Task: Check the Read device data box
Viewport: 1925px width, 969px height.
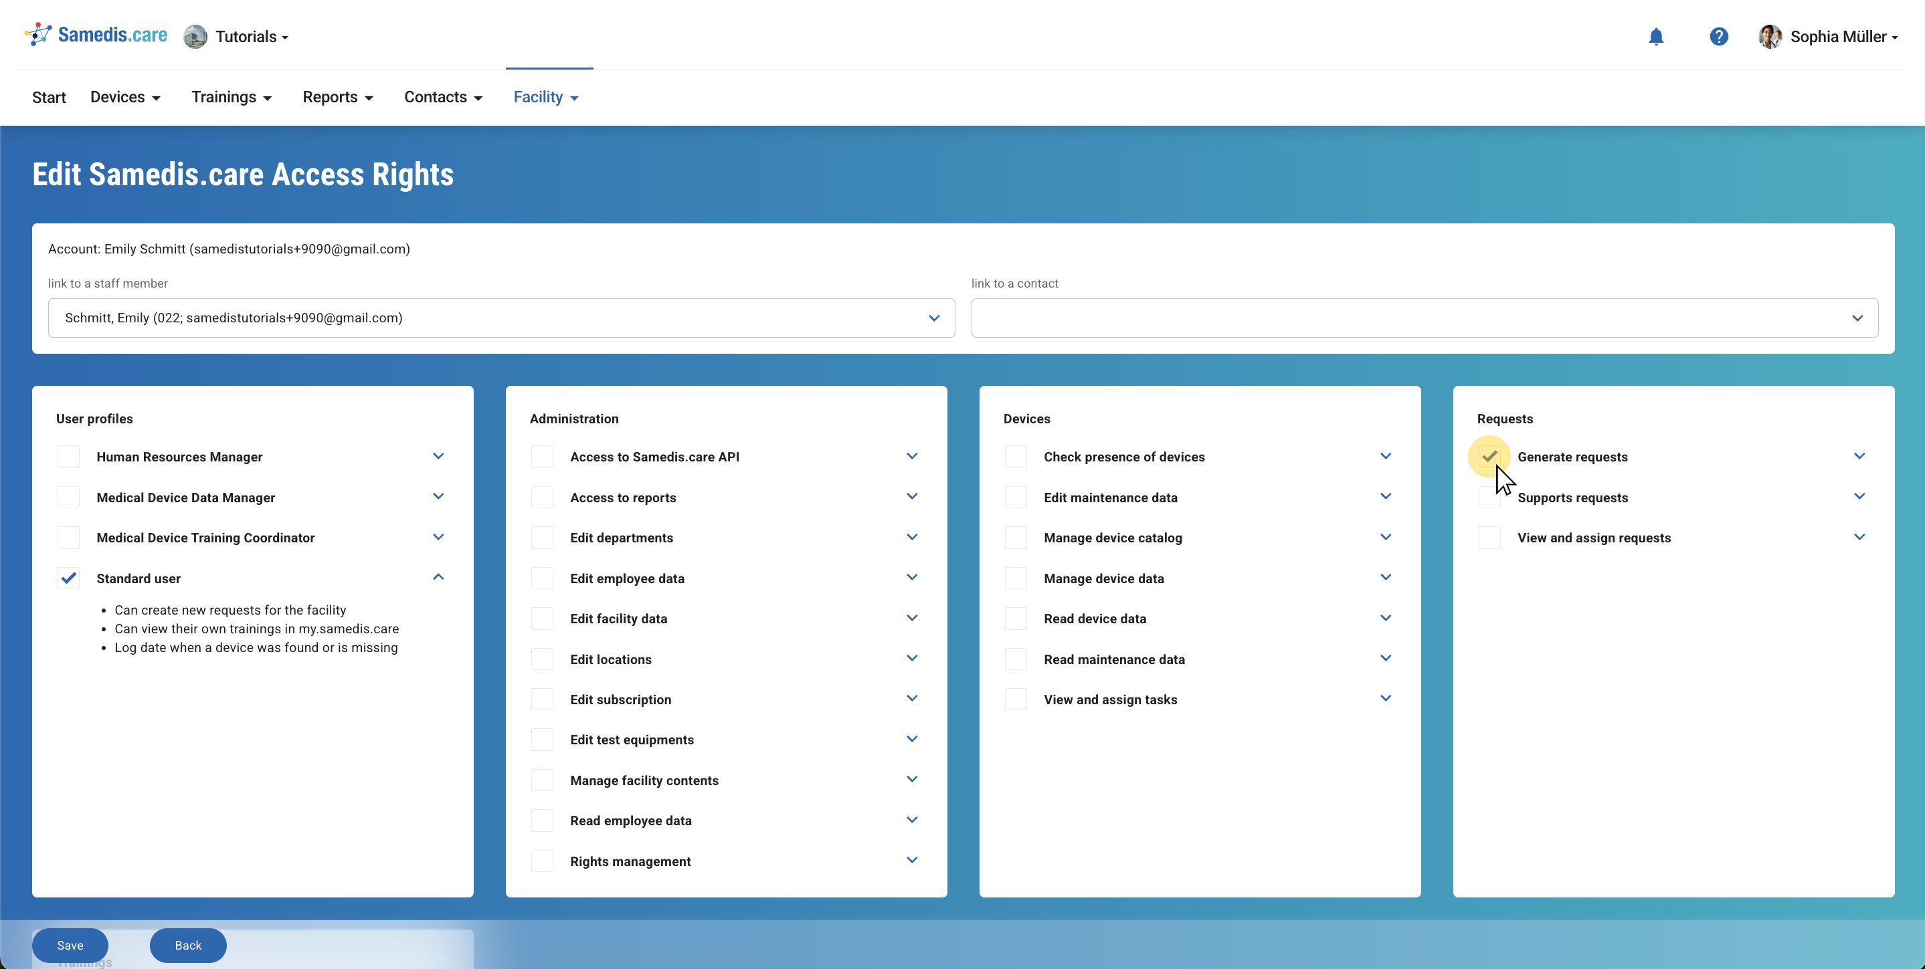Action: [1016, 619]
